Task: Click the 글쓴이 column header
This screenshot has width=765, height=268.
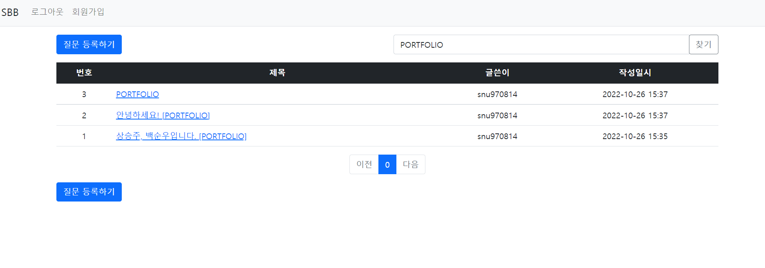Action: click(x=497, y=73)
